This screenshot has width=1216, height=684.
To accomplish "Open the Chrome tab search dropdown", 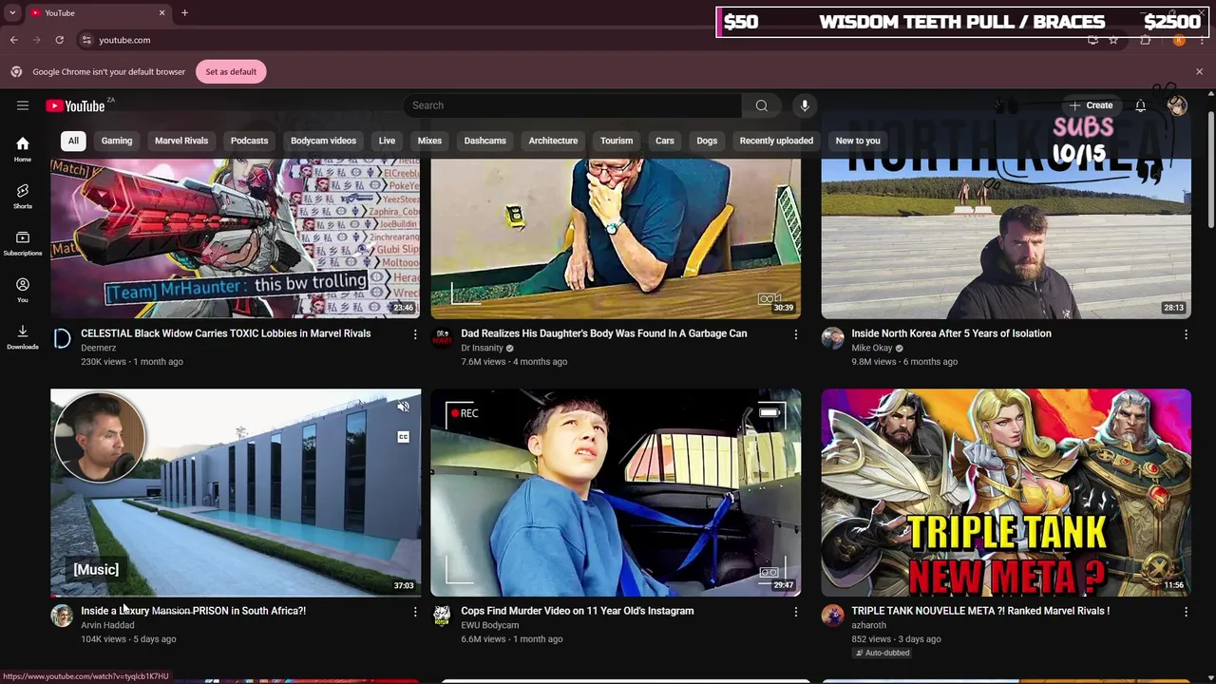I will click(x=12, y=12).
